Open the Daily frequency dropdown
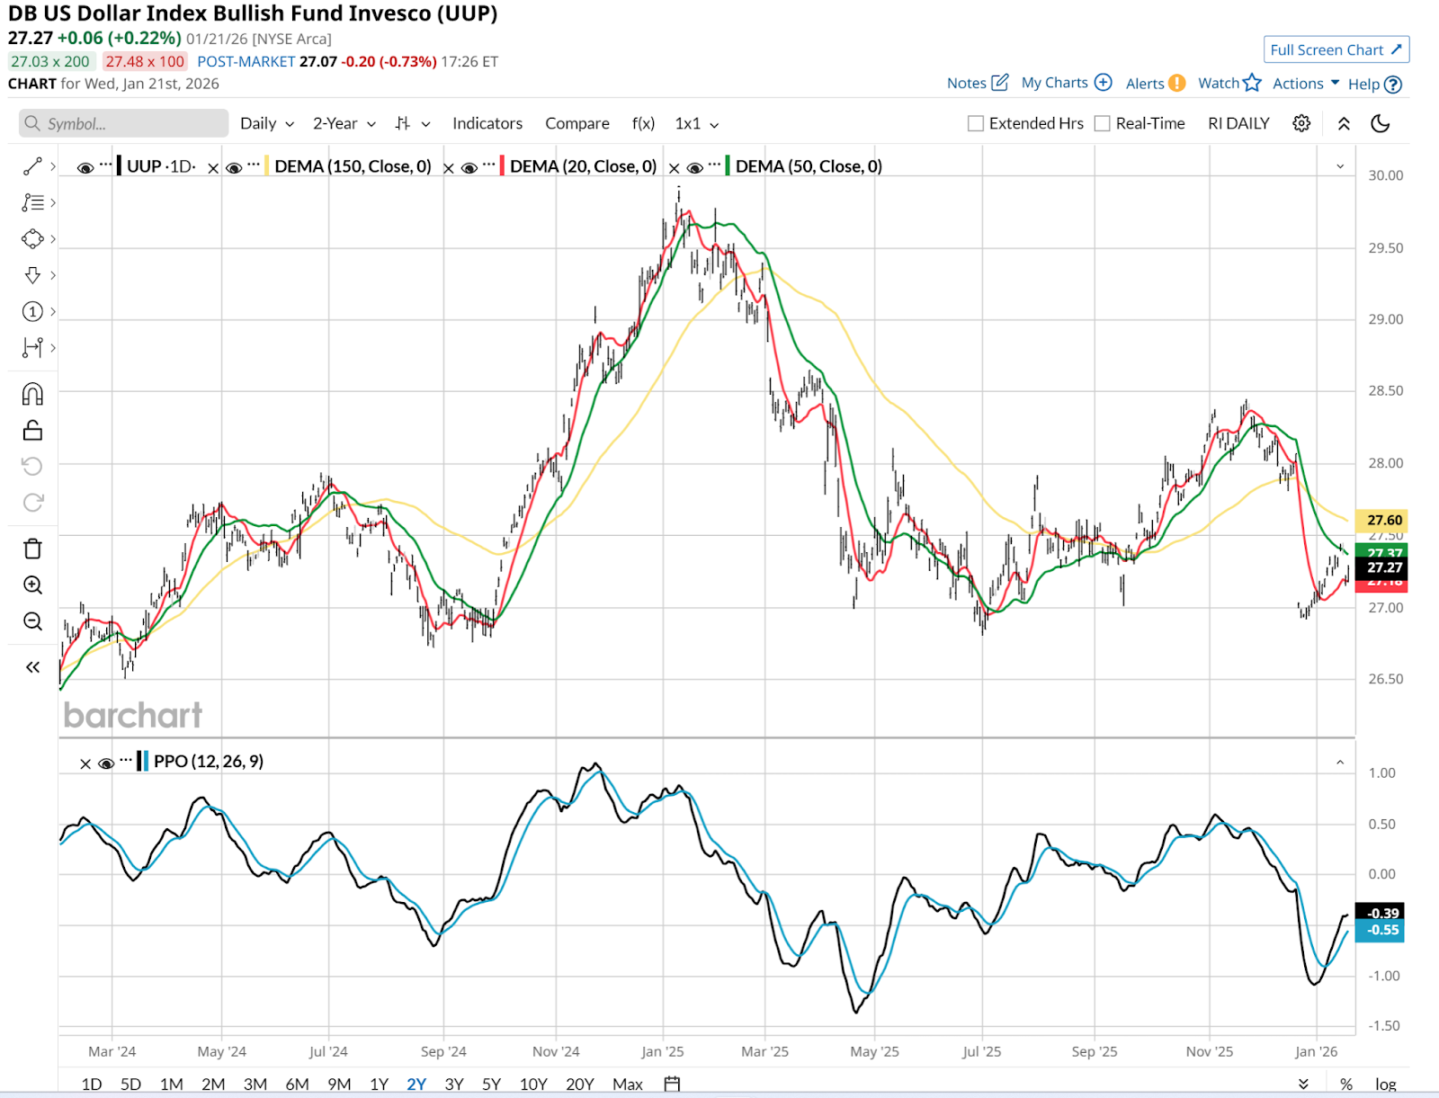1439x1098 pixels. tap(267, 124)
